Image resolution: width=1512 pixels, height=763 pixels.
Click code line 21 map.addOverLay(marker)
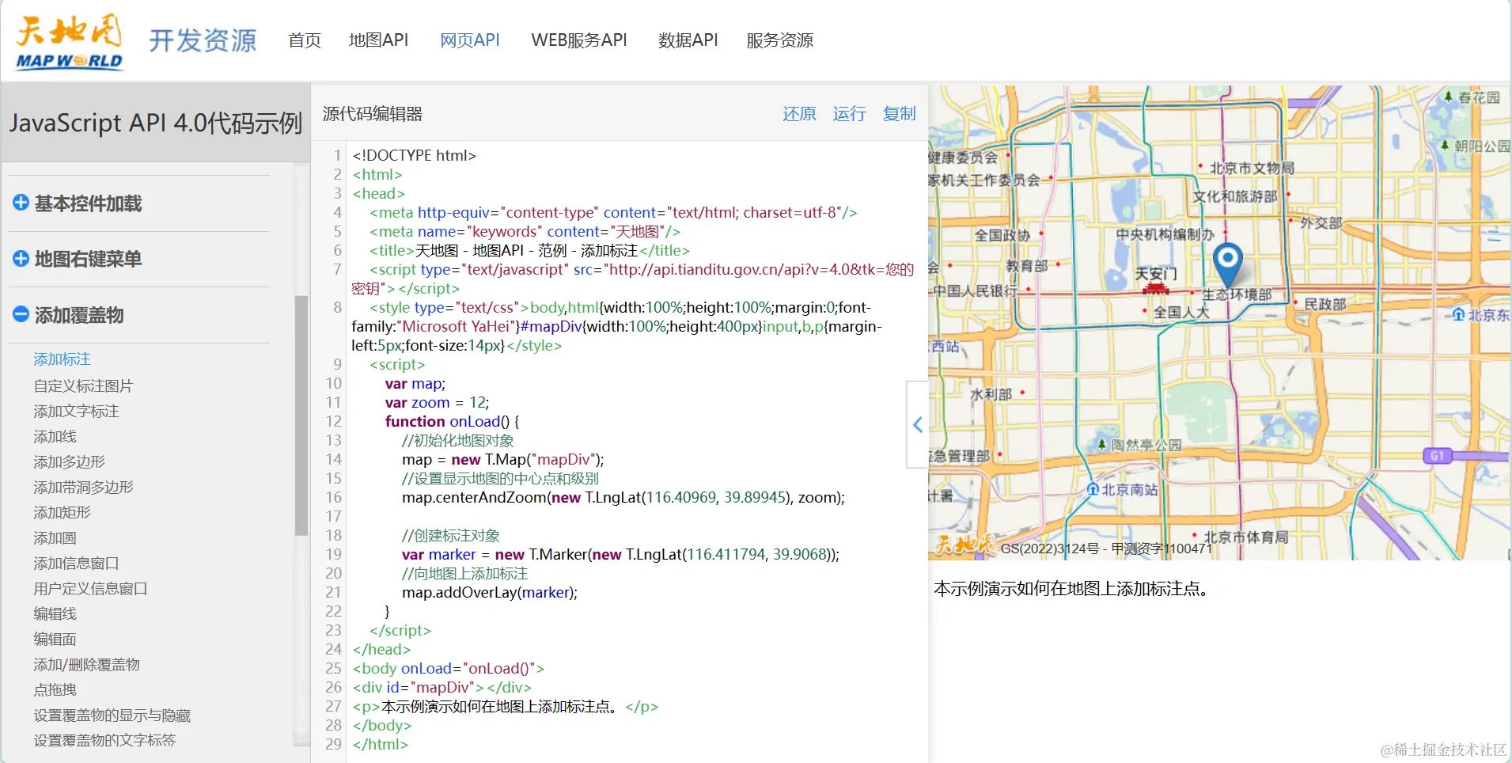[x=490, y=593]
